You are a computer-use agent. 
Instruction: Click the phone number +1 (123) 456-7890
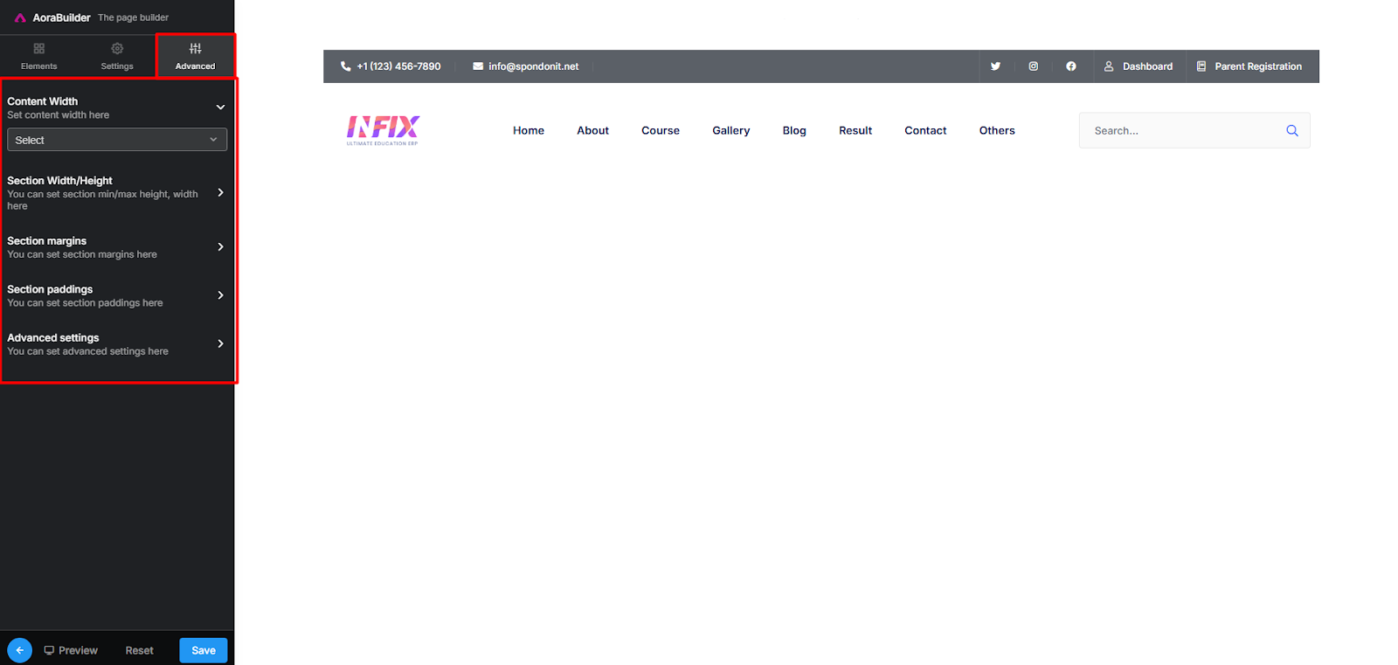point(398,66)
